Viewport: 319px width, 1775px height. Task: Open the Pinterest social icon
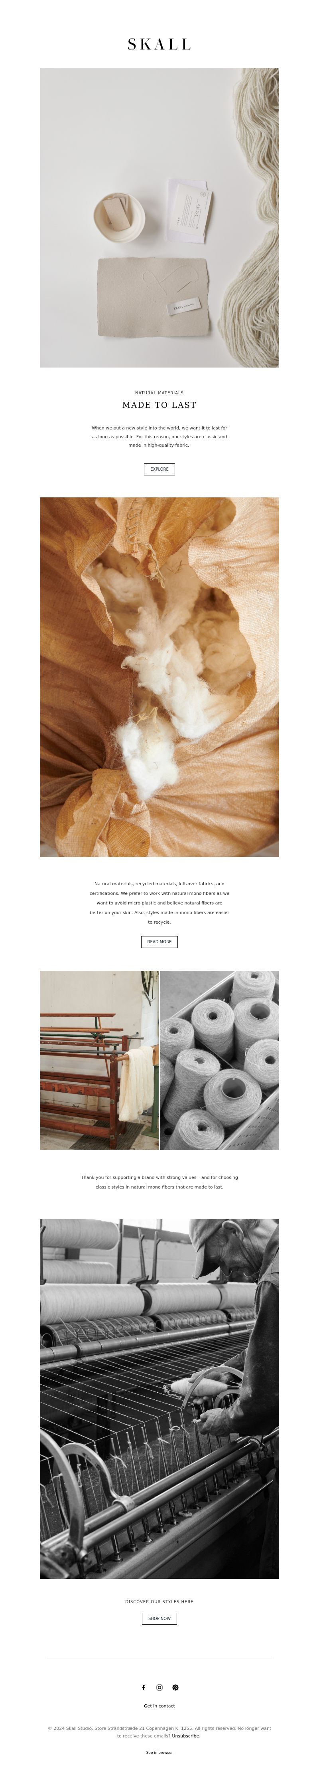click(x=175, y=1688)
